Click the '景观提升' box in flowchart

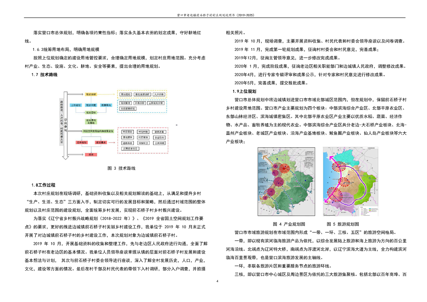pyautogui.click(x=128, y=138)
